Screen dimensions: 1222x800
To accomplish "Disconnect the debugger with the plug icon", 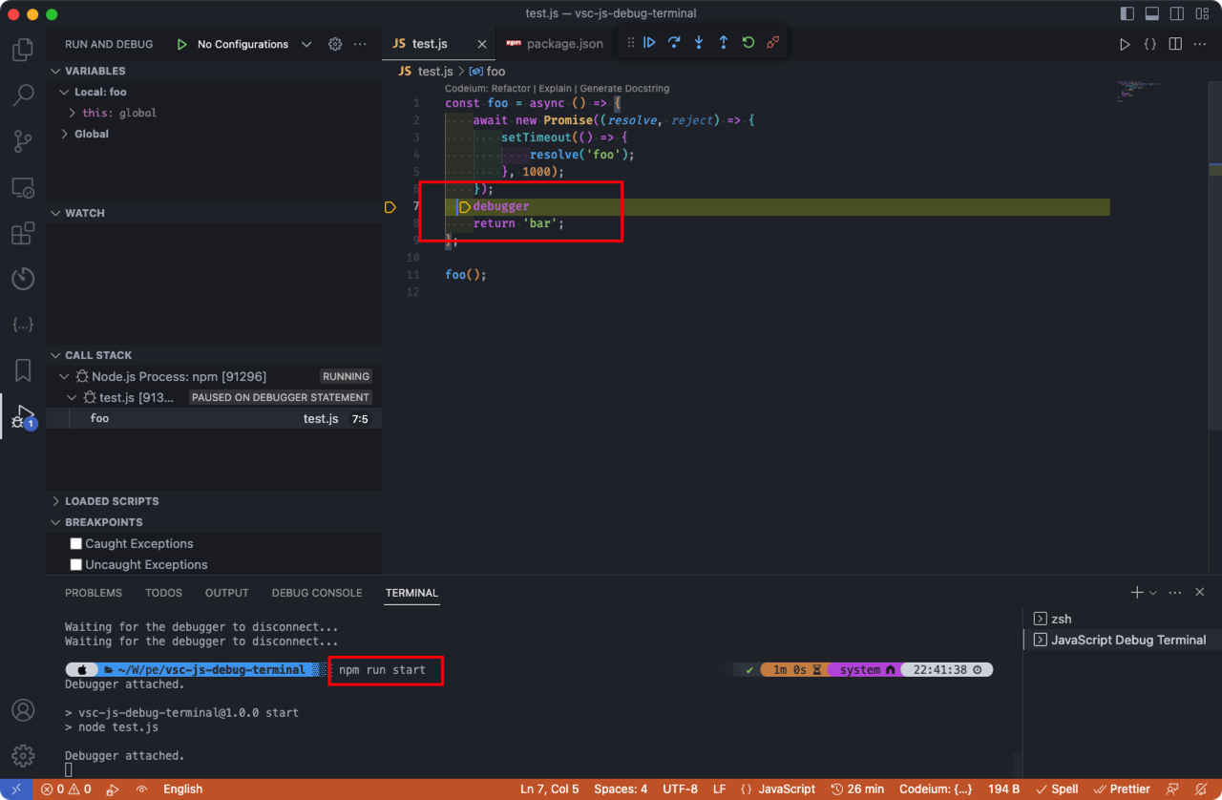I will 773,43.
